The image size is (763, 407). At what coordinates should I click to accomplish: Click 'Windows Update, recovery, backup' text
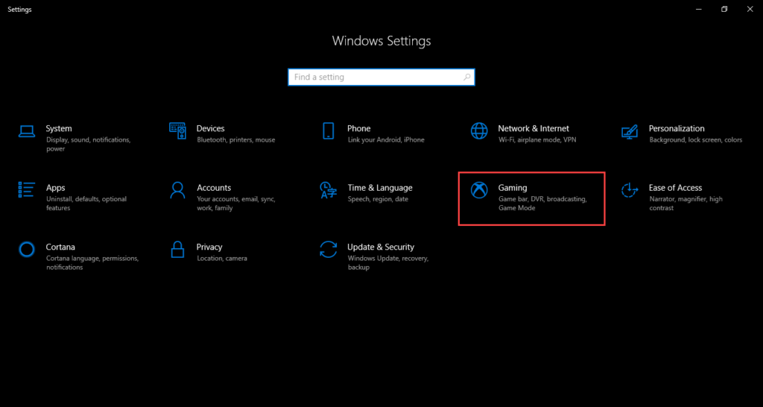pyautogui.click(x=387, y=263)
